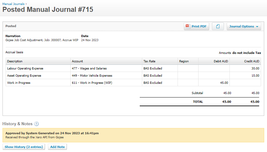Click the approval history note banner
267x152 pixels.
(x=133, y=135)
